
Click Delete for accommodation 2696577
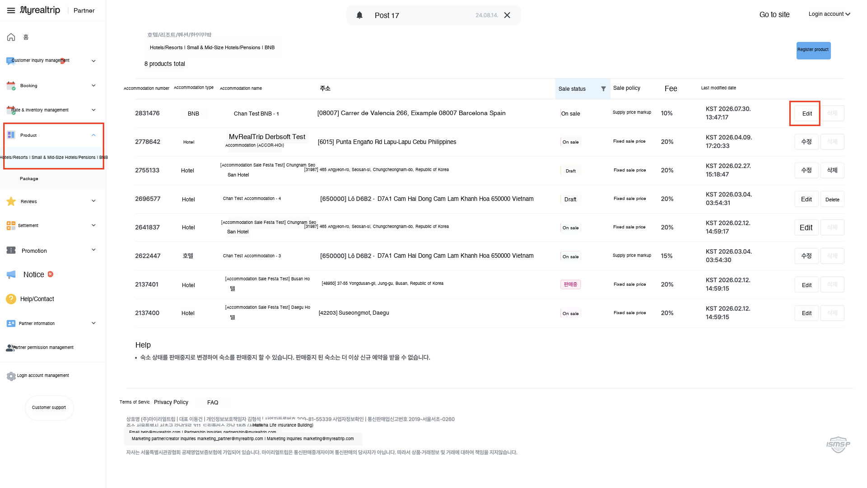[x=832, y=200]
